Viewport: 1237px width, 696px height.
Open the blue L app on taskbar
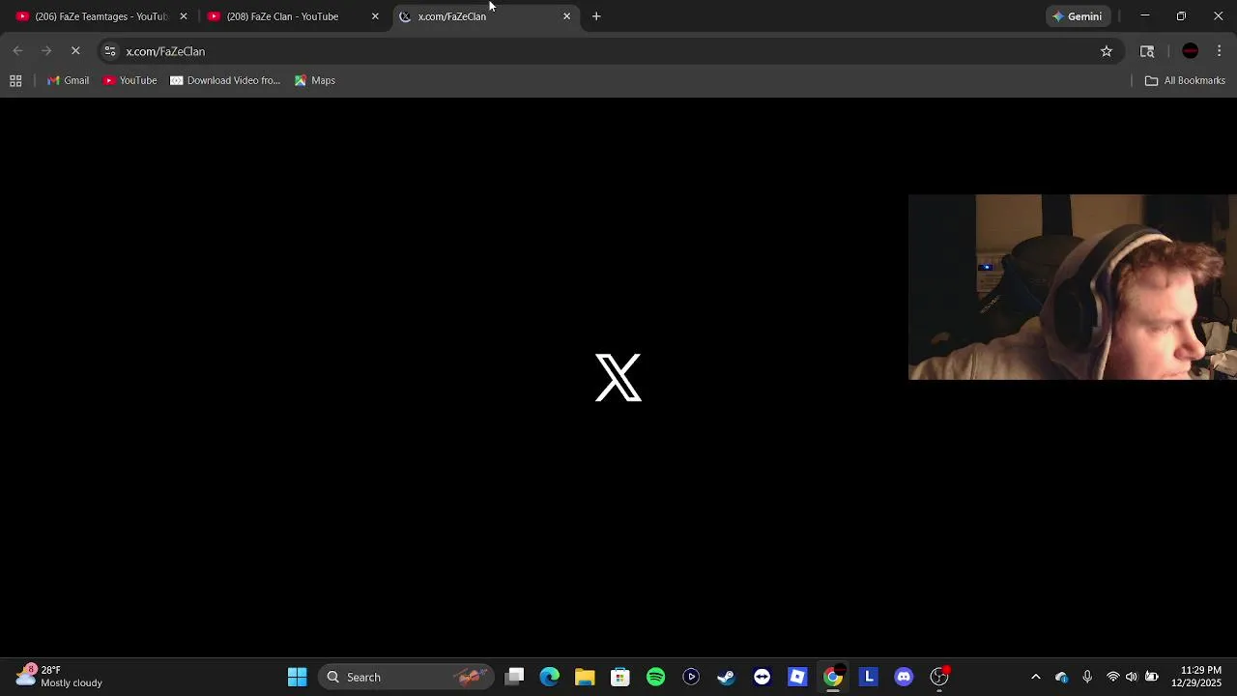(869, 677)
